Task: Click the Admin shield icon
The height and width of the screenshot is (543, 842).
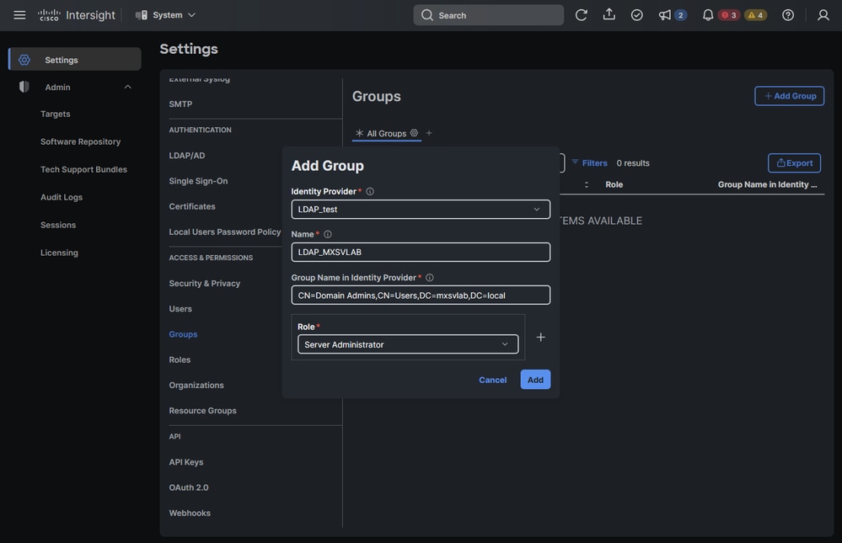Action: click(24, 87)
